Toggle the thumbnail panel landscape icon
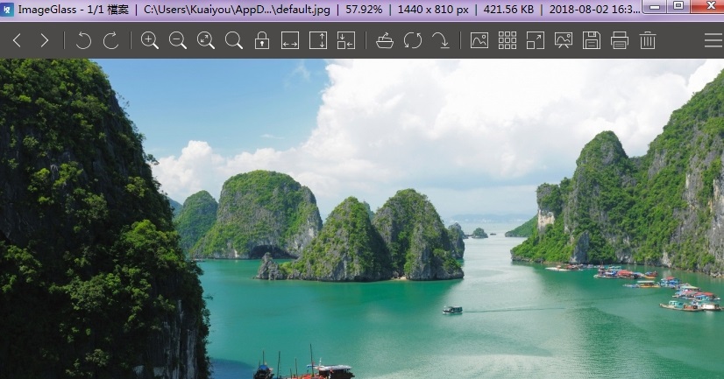The width and height of the screenshot is (724, 379). point(479,40)
